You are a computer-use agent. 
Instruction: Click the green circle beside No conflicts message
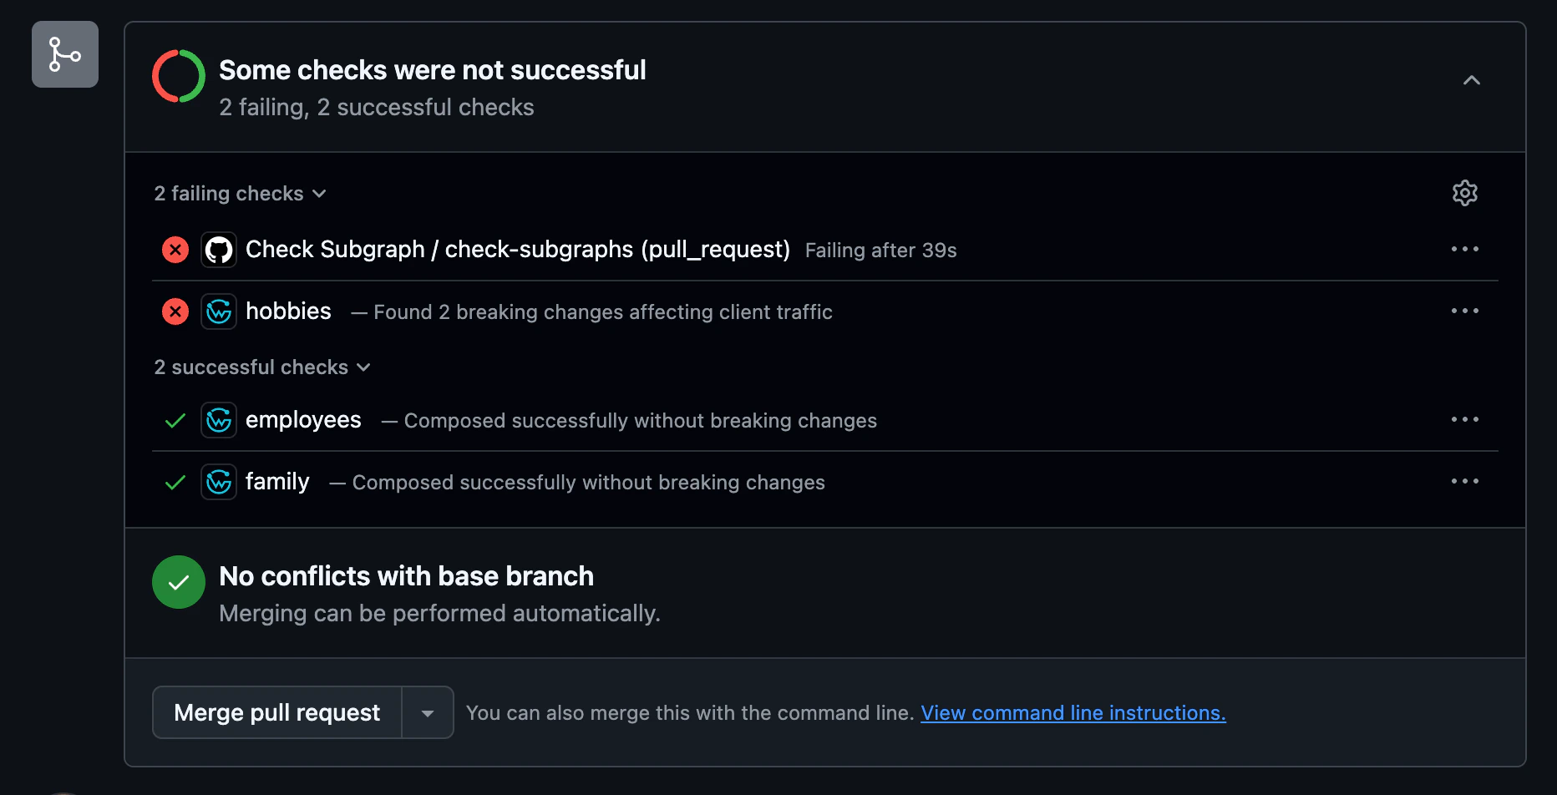coord(178,582)
